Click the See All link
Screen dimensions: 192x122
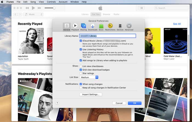click(177, 24)
